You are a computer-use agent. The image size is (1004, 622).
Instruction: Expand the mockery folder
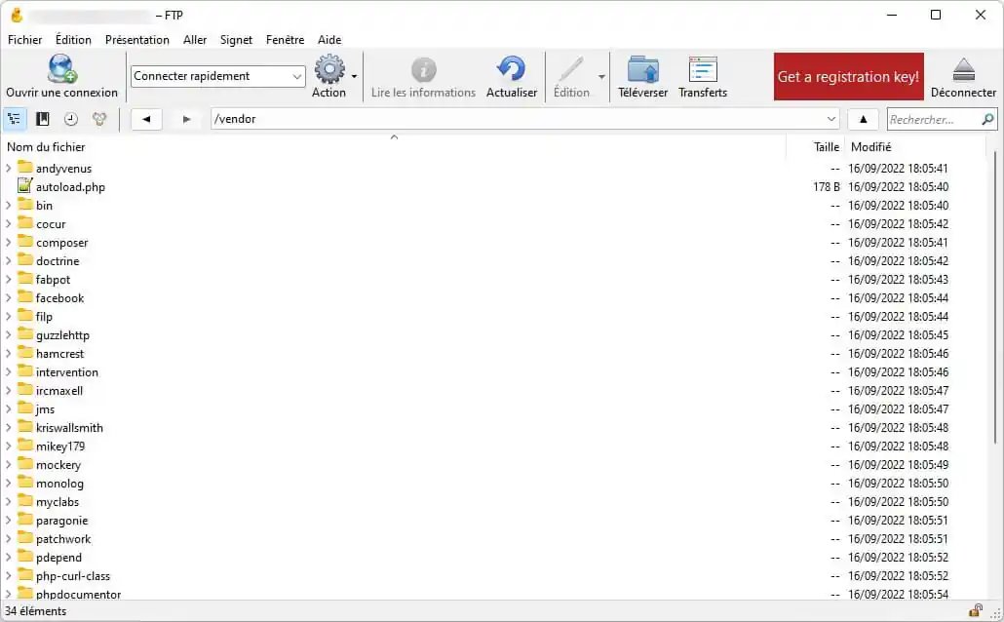(x=9, y=464)
